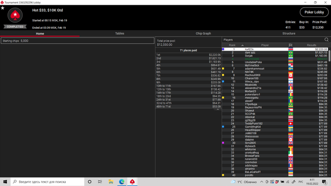The width and height of the screenshot is (331, 186).
Task: Switch the РУС input language indicator
Action: [x=301, y=182]
